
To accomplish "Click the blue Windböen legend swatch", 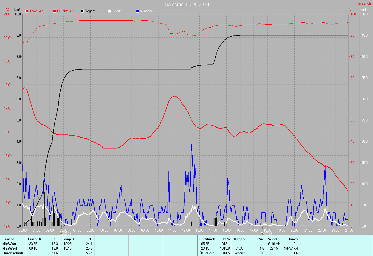I will click(x=138, y=11).
